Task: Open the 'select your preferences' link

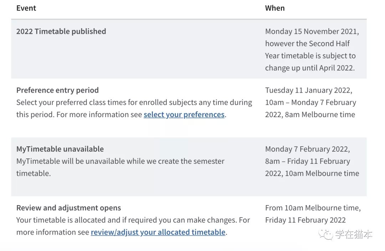Action: click(184, 115)
